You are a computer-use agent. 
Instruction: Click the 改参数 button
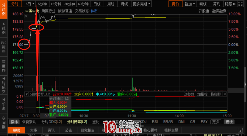189,94
